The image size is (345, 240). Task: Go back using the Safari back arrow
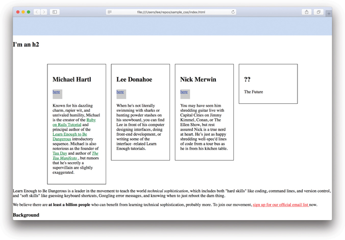coord(37,12)
